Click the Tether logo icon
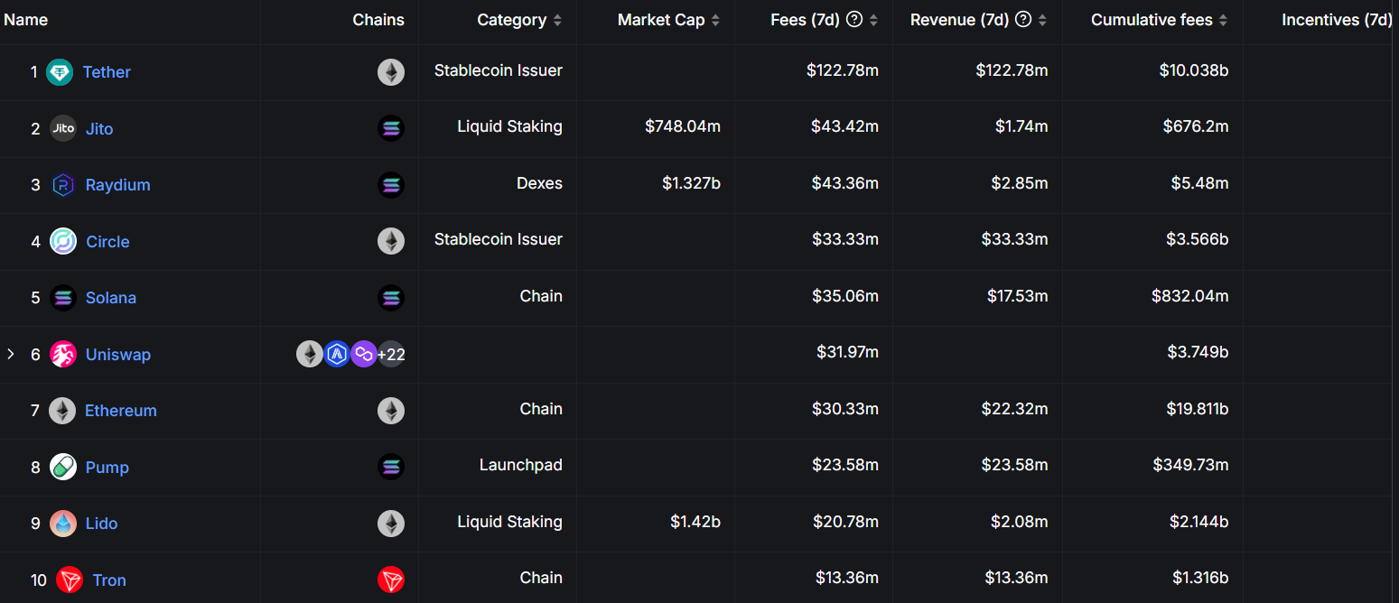Image resolution: width=1399 pixels, height=603 pixels. (61, 72)
